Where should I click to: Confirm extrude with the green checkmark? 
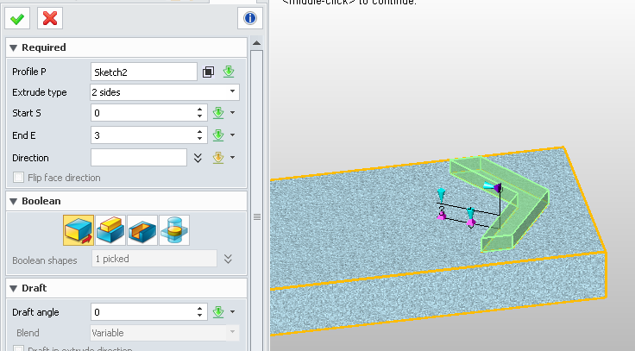[17, 19]
